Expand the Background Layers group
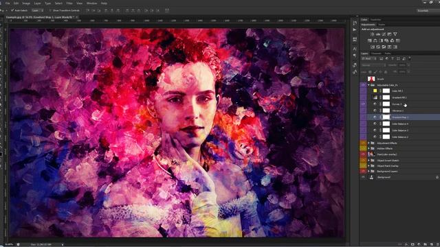440x247 pixels. coord(368,171)
